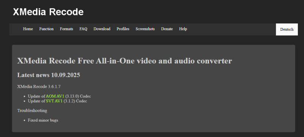Follow the AOM AV1 green link
304x137 pixels.
(x=55, y=96)
